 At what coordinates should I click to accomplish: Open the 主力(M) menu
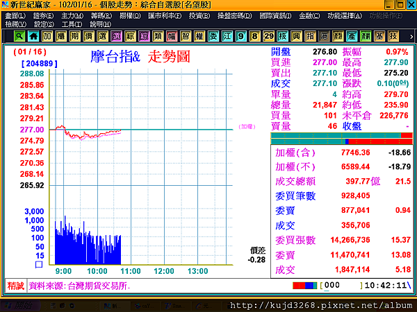coord(72,16)
